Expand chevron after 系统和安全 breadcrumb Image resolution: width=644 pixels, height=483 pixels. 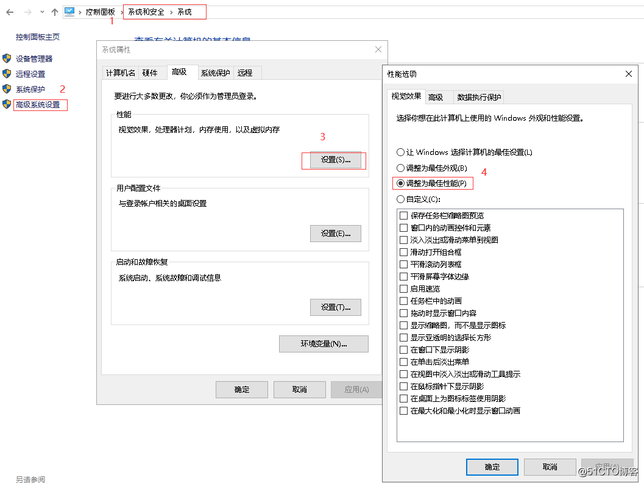point(171,12)
